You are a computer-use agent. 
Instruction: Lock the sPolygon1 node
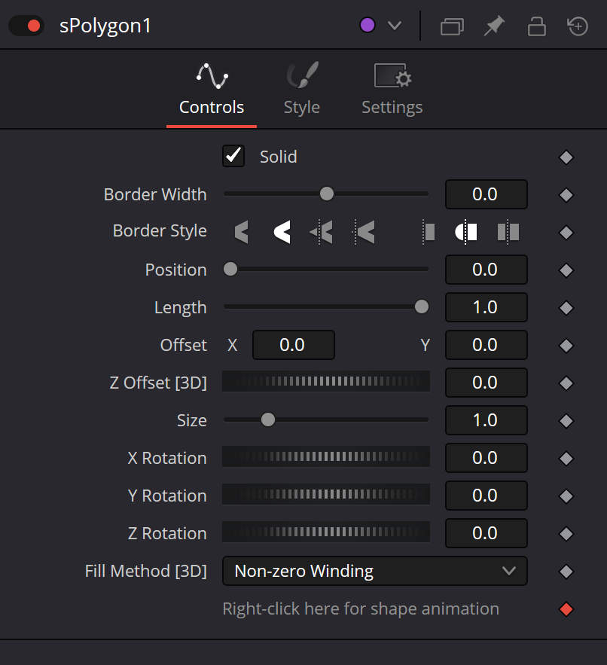537,26
